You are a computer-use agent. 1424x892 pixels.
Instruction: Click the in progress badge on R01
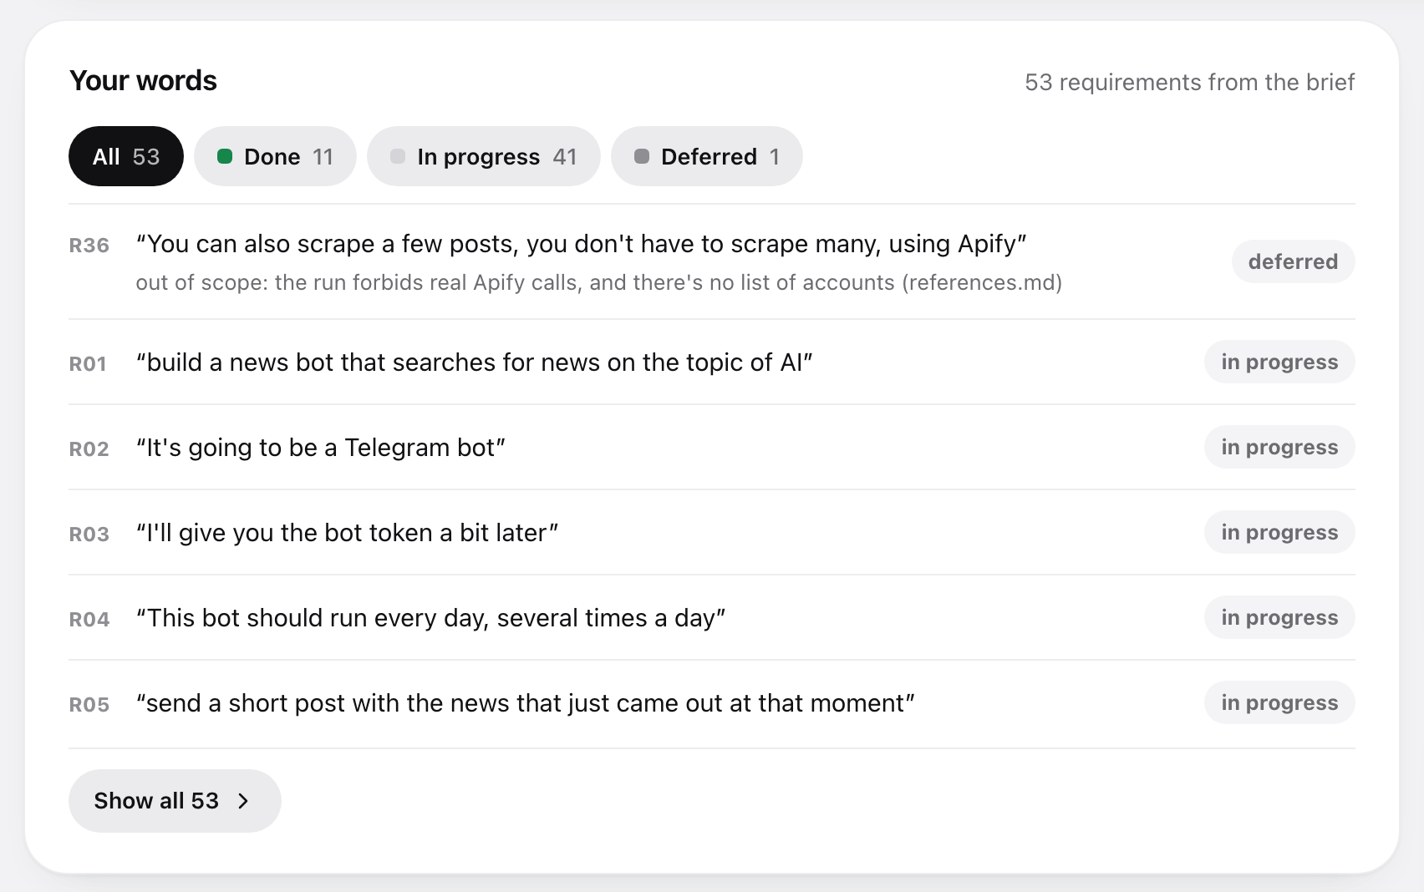(x=1279, y=362)
